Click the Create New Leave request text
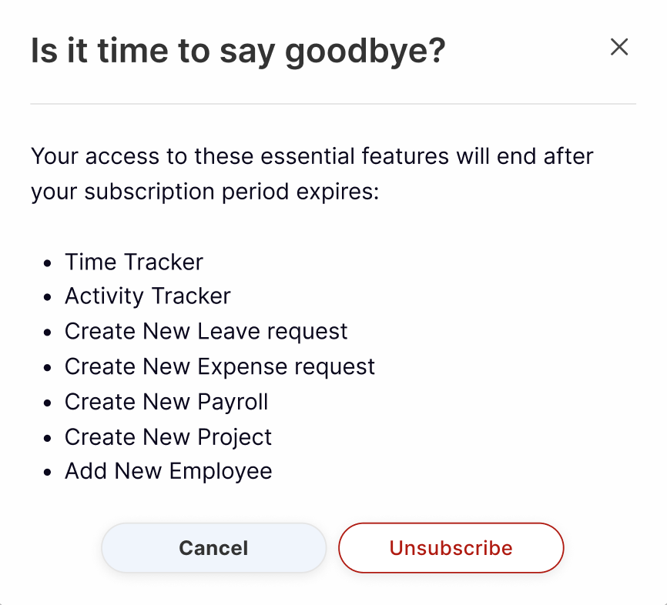667x605 pixels. tap(206, 332)
